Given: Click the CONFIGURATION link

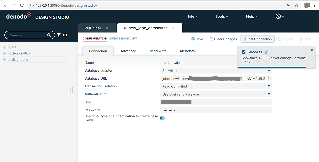Looking at the screenshot, I should tap(95, 38).
